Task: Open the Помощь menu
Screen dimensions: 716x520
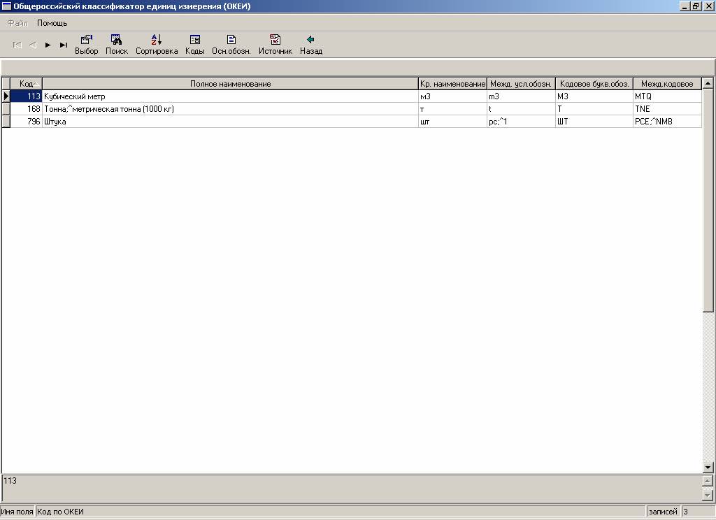Action: pos(52,23)
